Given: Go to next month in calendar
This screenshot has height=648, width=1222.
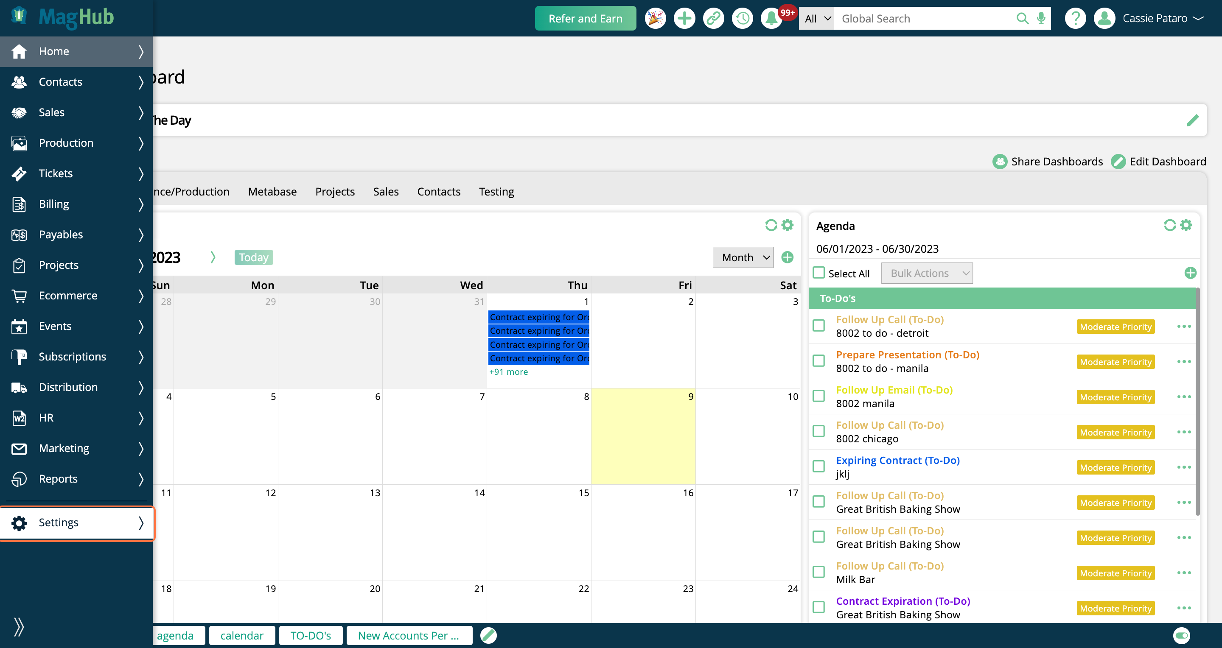Looking at the screenshot, I should (x=213, y=257).
